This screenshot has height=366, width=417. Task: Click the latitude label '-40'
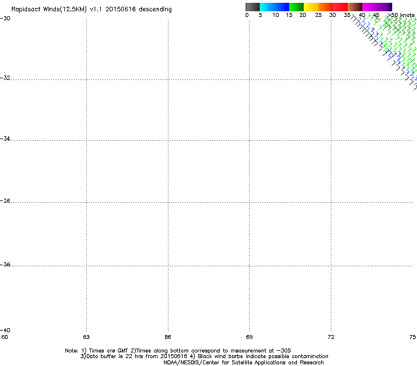click(5, 330)
